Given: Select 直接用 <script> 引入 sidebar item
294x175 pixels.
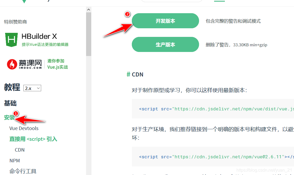Looking at the screenshot, I should (x=33, y=139).
